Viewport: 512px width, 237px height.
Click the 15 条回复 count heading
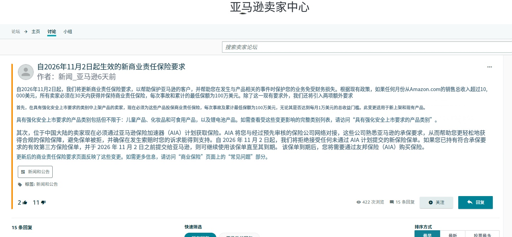pos(22,228)
